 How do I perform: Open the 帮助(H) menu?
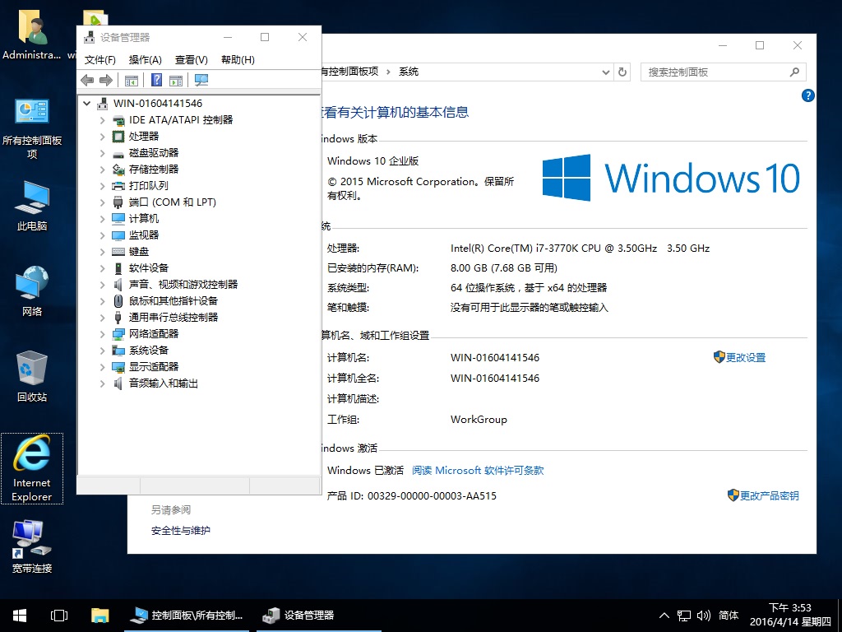click(238, 59)
